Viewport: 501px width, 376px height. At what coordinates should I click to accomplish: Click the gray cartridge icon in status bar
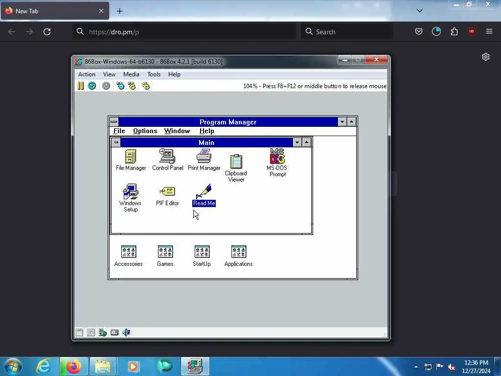tap(114, 332)
